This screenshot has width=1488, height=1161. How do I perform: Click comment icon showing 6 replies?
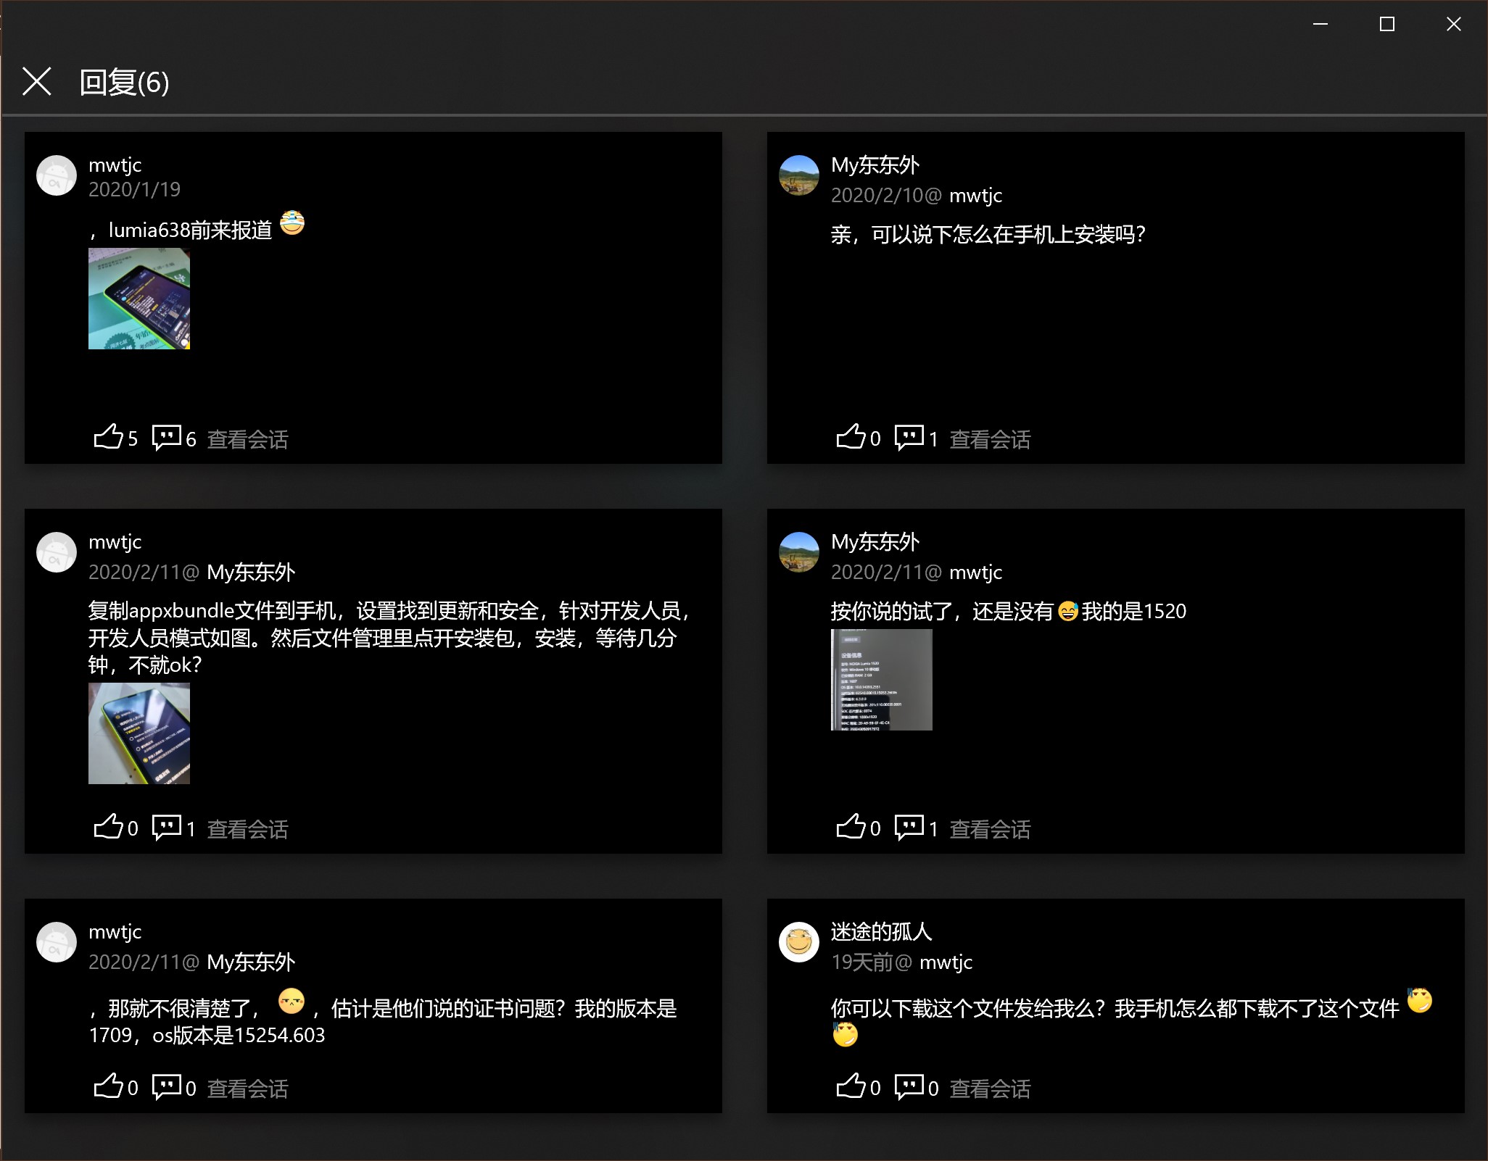[x=167, y=437]
